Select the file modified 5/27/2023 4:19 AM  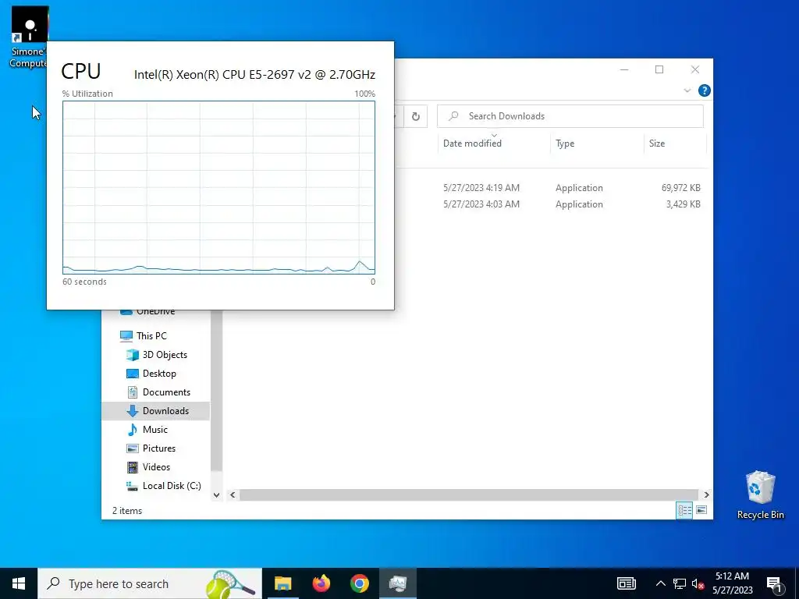point(481,188)
